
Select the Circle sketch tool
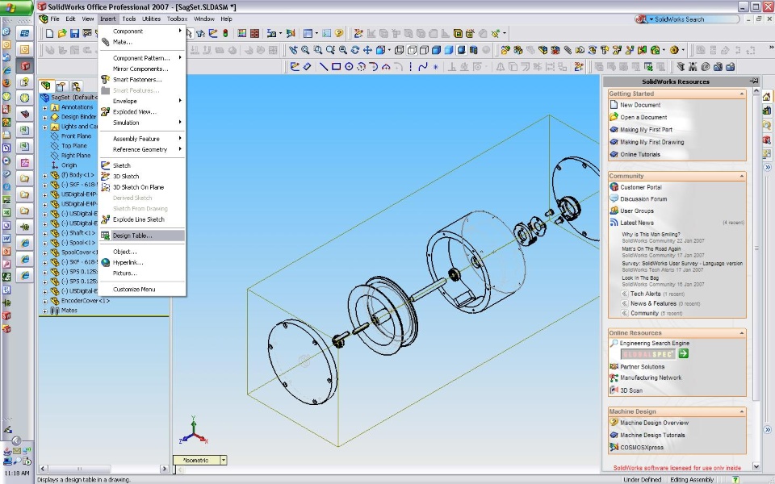(x=349, y=66)
